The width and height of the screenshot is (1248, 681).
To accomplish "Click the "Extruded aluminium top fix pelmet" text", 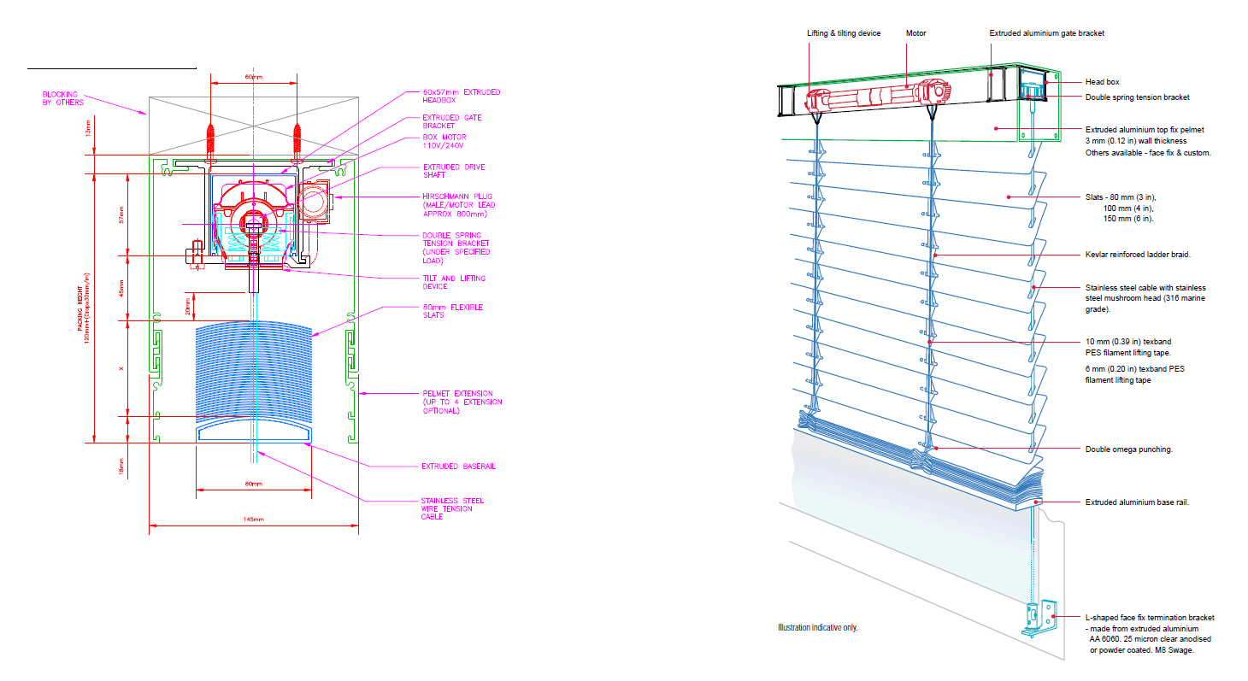I will (1145, 129).
